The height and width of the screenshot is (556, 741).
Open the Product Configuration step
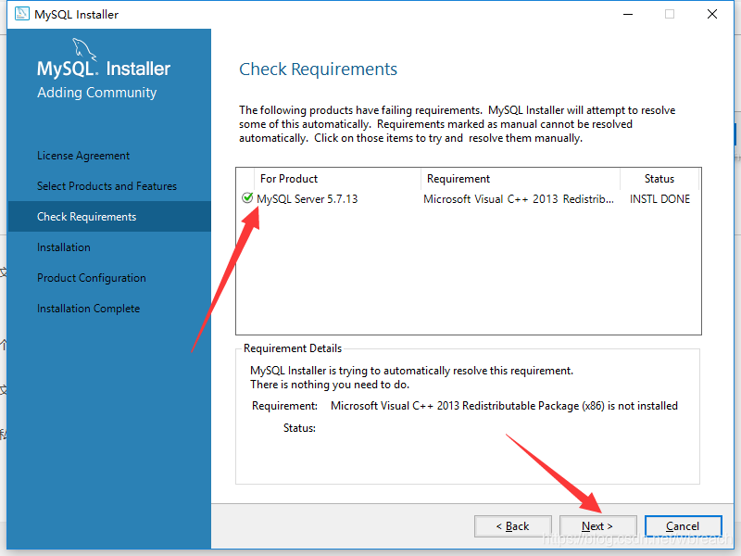pyautogui.click(x=91, y=278)
